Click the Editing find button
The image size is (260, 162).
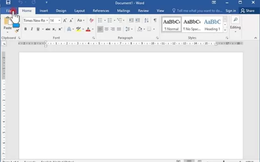coord(235,24)
